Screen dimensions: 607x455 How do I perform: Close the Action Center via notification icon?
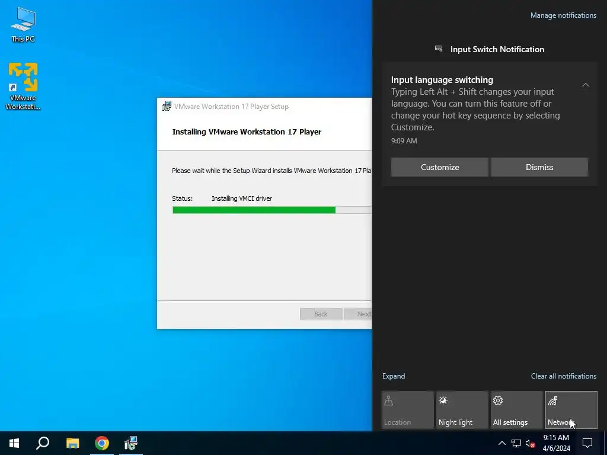click(x=587, y=443)
